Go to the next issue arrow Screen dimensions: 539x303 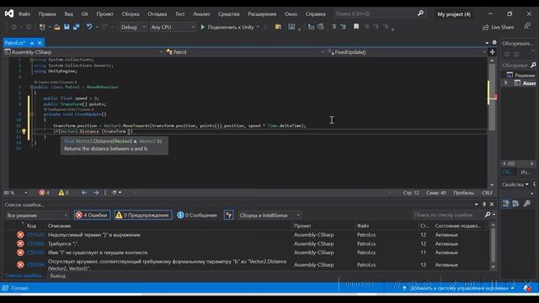pyautogui.click(x=96, y=193)
